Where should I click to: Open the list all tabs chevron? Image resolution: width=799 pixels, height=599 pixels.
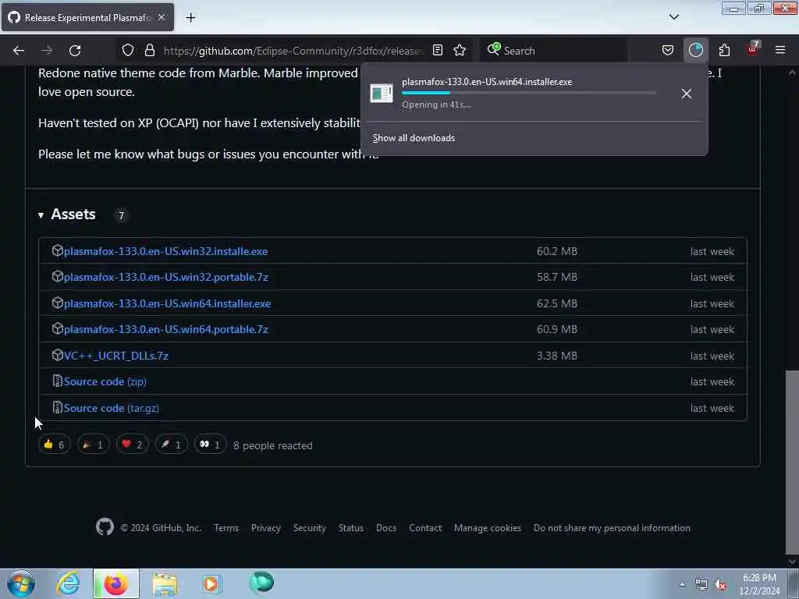[673, 17]
